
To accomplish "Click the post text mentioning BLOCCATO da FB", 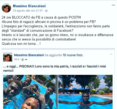I will pyautogui.click(x=41, y=18).
